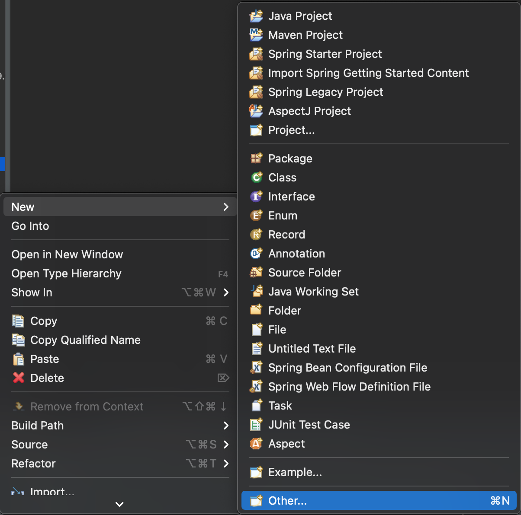Screen dimensions: 521x515
Task: Click the Copy icon in context menu
Action: 18,321
